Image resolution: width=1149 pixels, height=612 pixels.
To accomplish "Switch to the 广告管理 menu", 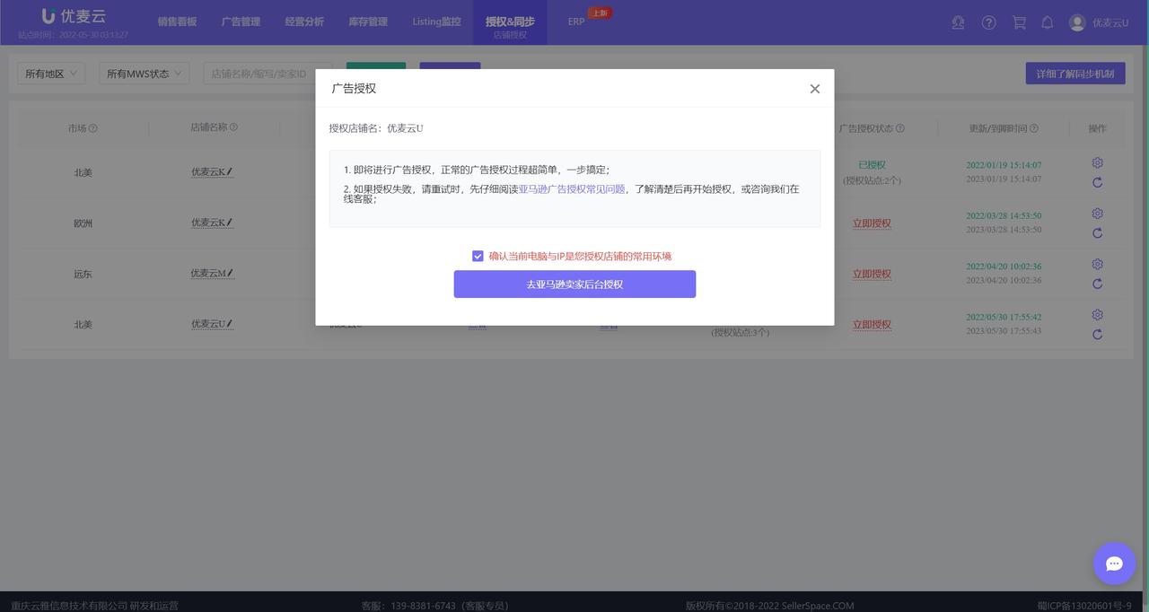I will pos(240,22).
